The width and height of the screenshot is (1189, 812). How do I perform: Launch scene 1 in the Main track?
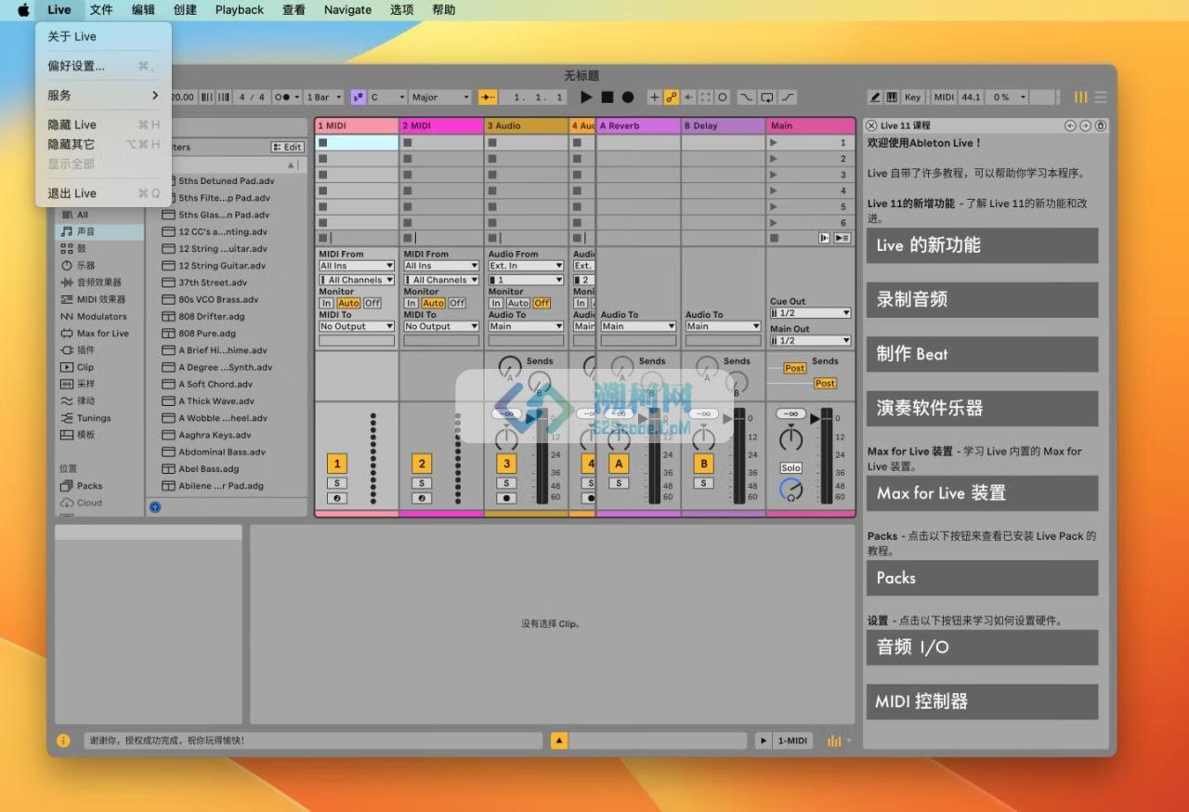coord(773,142)
